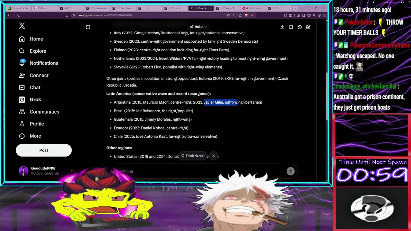
Task: Click the Other regions heading
Action: (119, 148)
